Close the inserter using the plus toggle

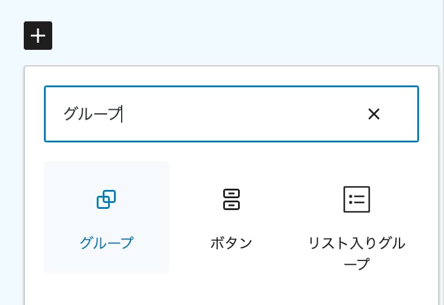38,36
